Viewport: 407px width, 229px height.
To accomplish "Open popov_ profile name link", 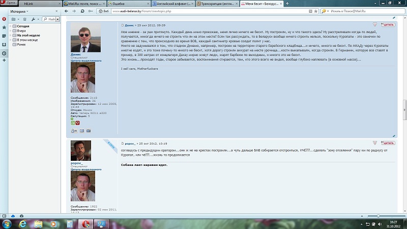I will [x=77, y=163].
